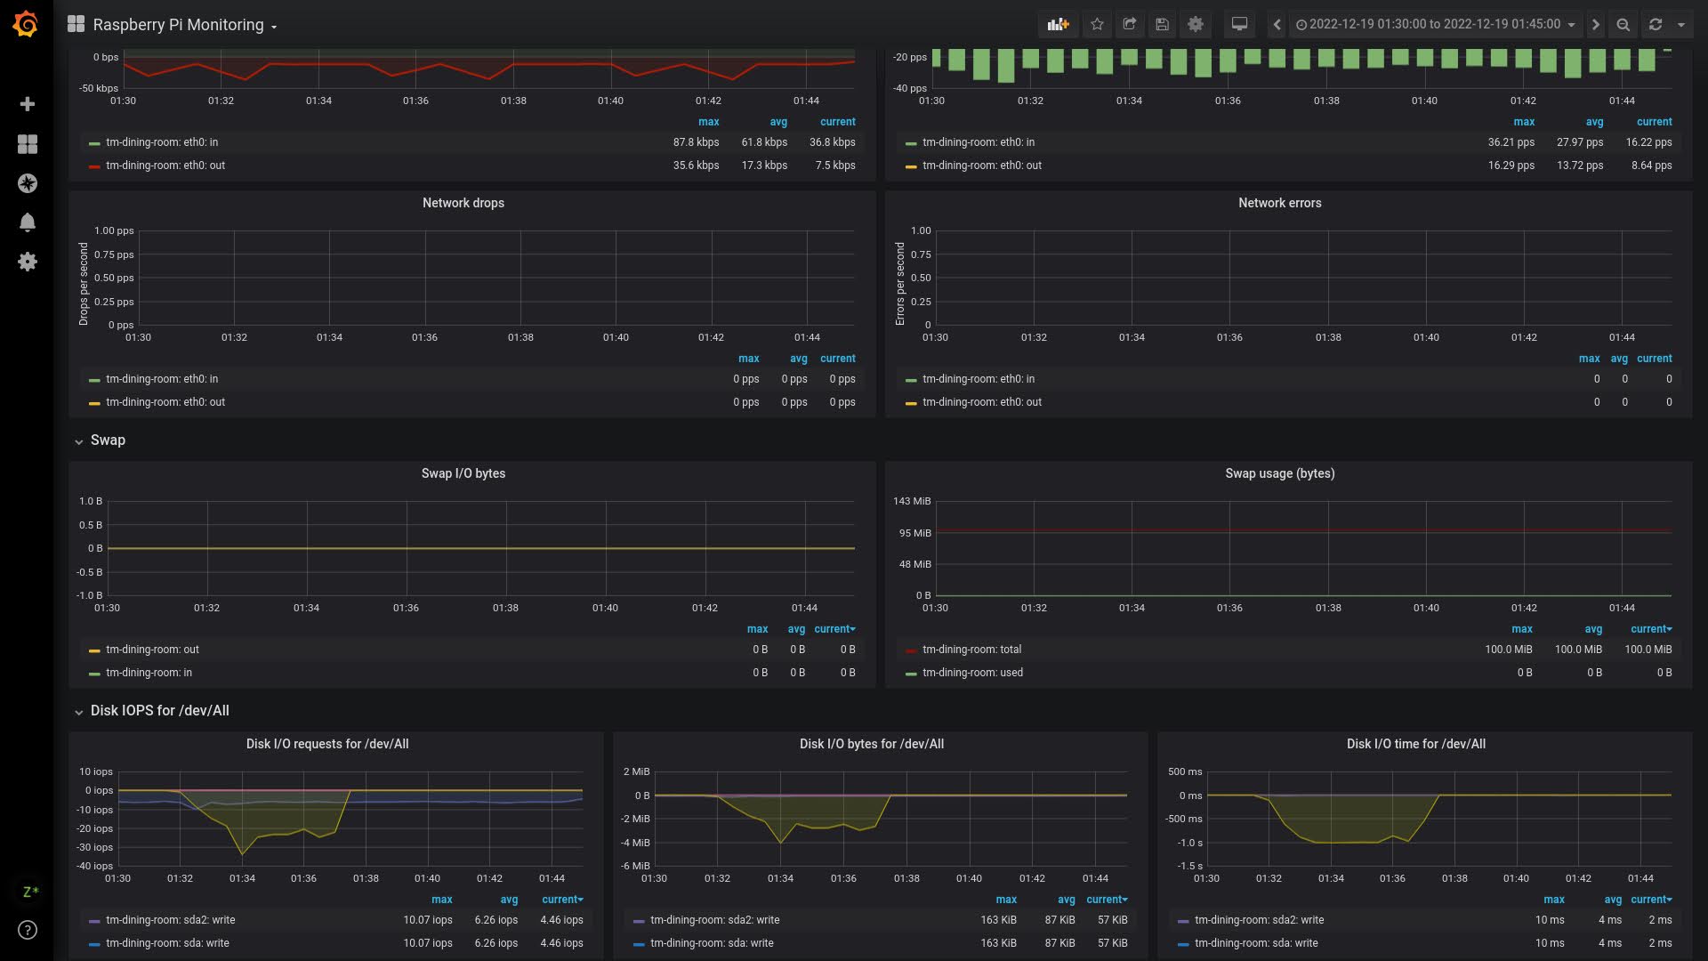This screenshot has width=1708, height=961.
Task: Toggle the eth0: out series in Network drops legend
Action: click(165, 402)
